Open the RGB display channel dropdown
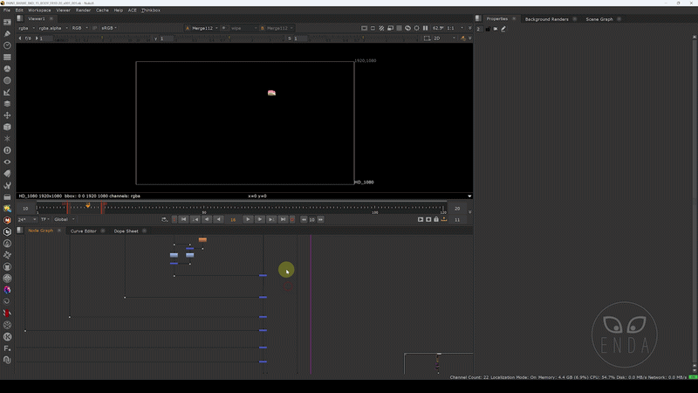The width and height of the screenshot is (698, 393). [x=79, y=28]
